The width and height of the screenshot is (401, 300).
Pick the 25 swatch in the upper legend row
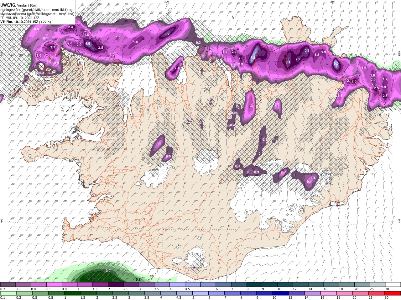(378, 284)
